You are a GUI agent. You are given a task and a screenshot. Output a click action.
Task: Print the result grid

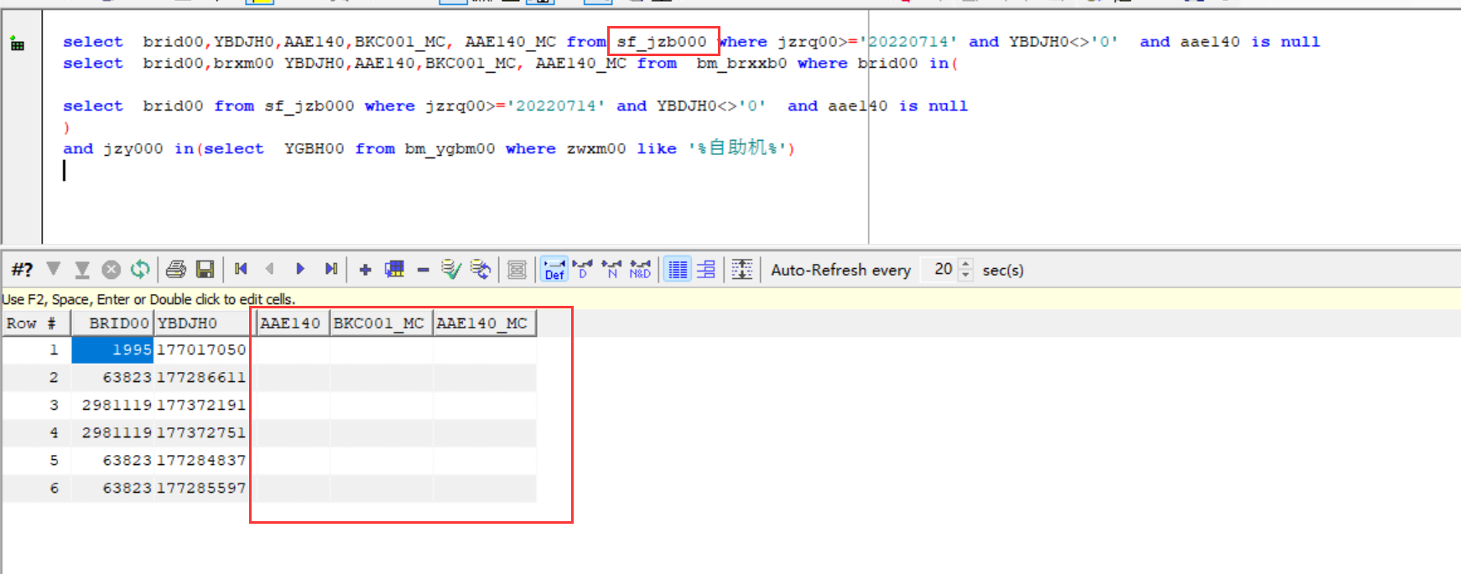pyautogui.click(x=175, y=270)
